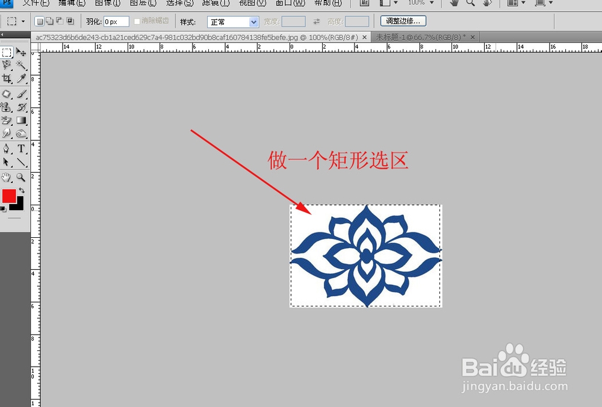This screenshot has height=407, width=602.
Task: Choose Add to Selection mode
Action: [x=49, y=22]
